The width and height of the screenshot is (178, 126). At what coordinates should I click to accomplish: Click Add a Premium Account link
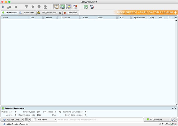(x=16, y=124)
